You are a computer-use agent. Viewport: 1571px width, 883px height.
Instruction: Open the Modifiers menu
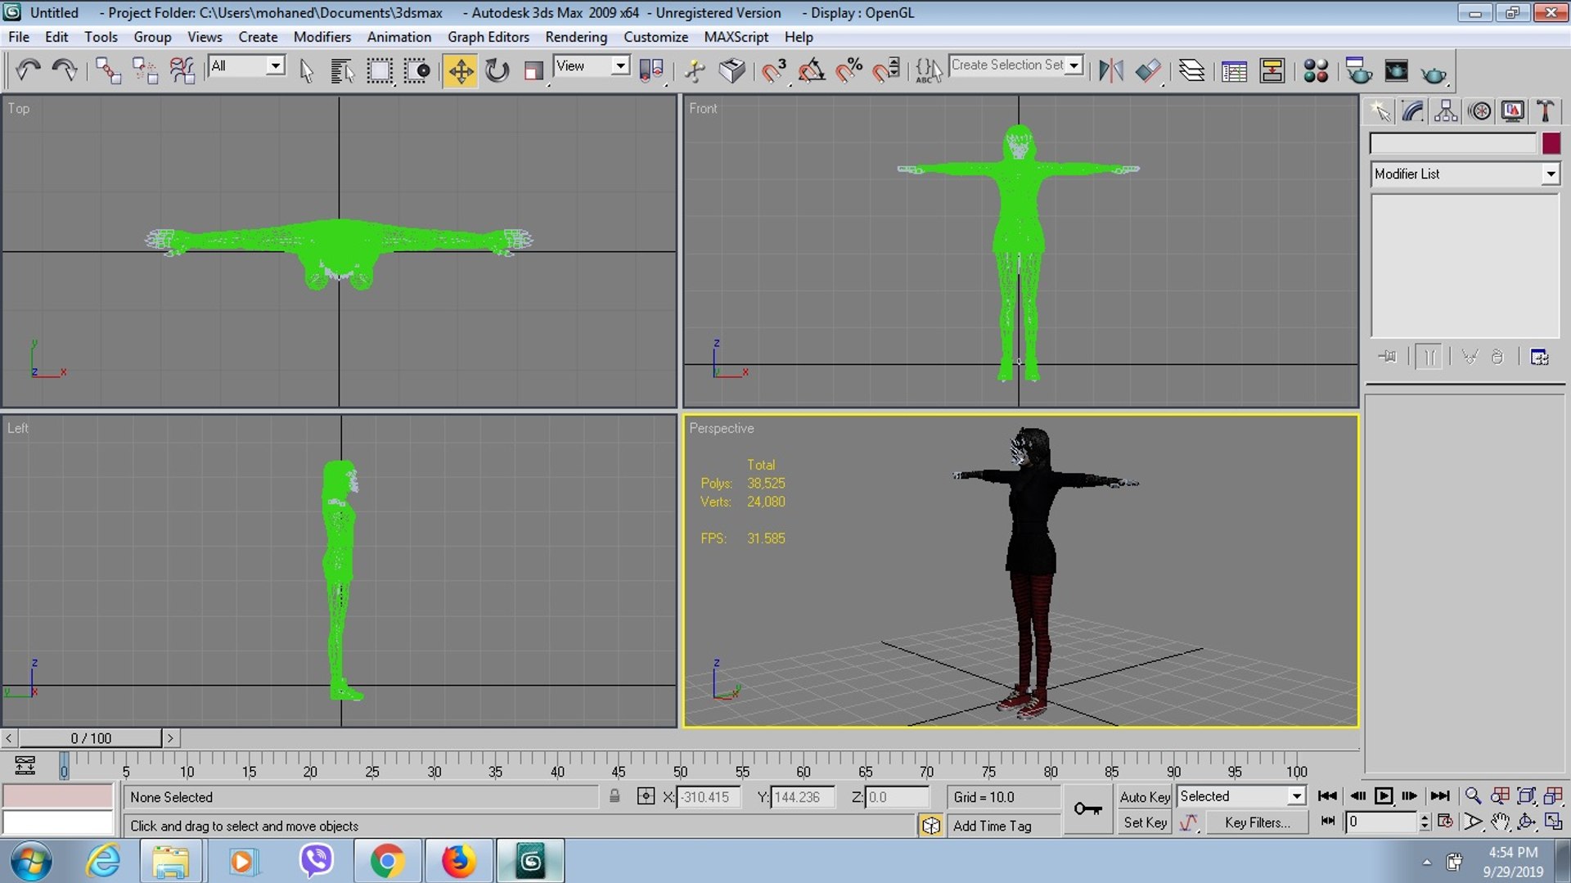tap(322, 37)
